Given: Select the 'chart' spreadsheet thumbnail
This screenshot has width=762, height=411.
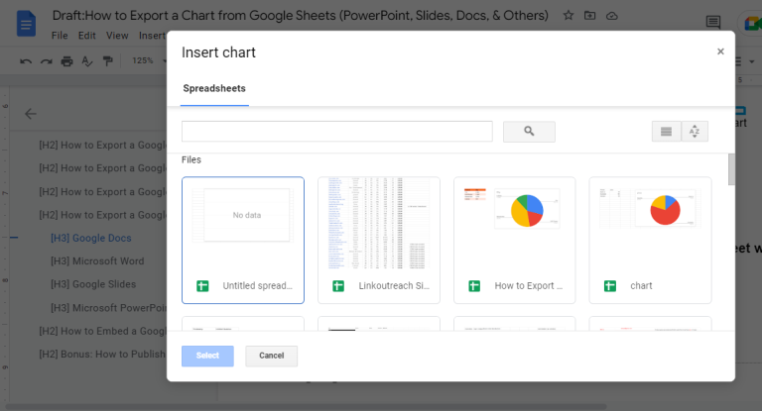Looking at the screenshot, I should 650,240.
